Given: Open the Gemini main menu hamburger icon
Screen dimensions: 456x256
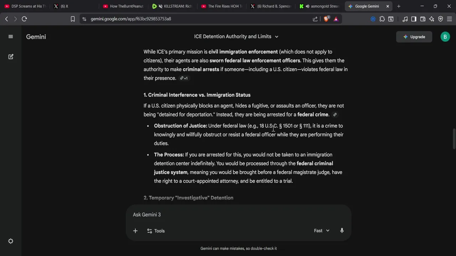Looking at the screenshot, I should (11, 37).
